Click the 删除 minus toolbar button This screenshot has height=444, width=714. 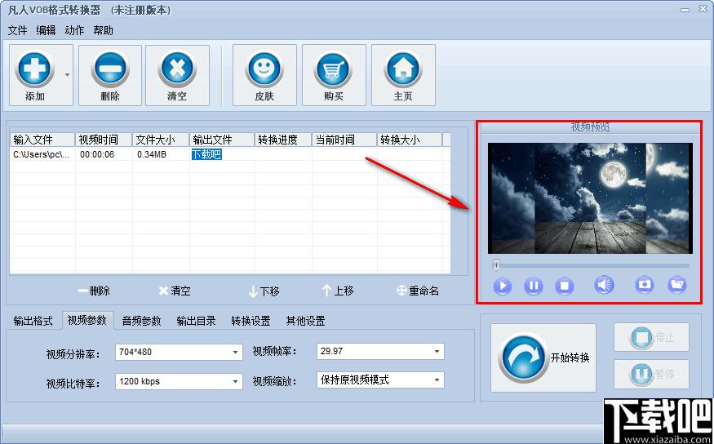pyautogui.click(x=109, y=75)
